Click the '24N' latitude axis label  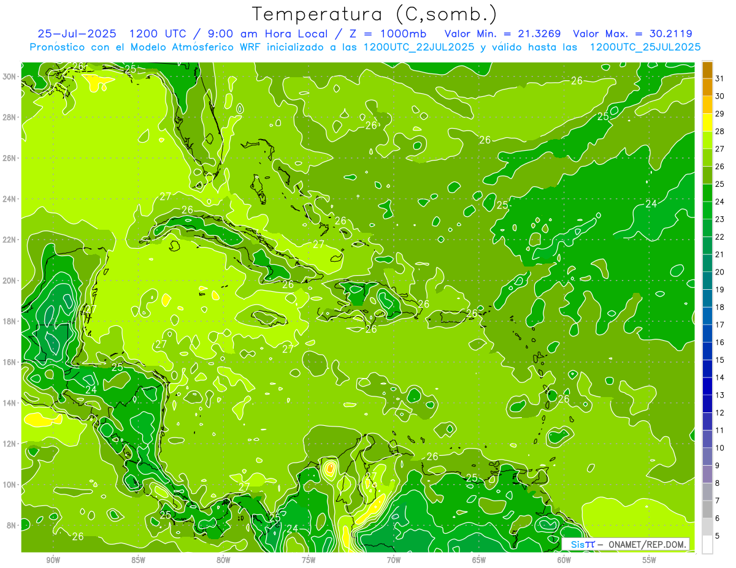(10, 199)
